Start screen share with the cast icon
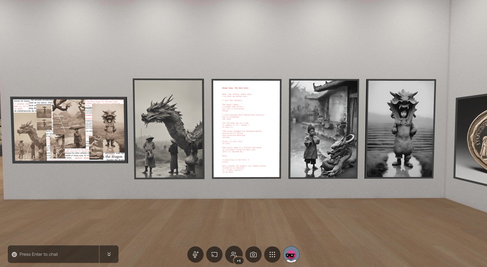487x267 pixels. 215,254
